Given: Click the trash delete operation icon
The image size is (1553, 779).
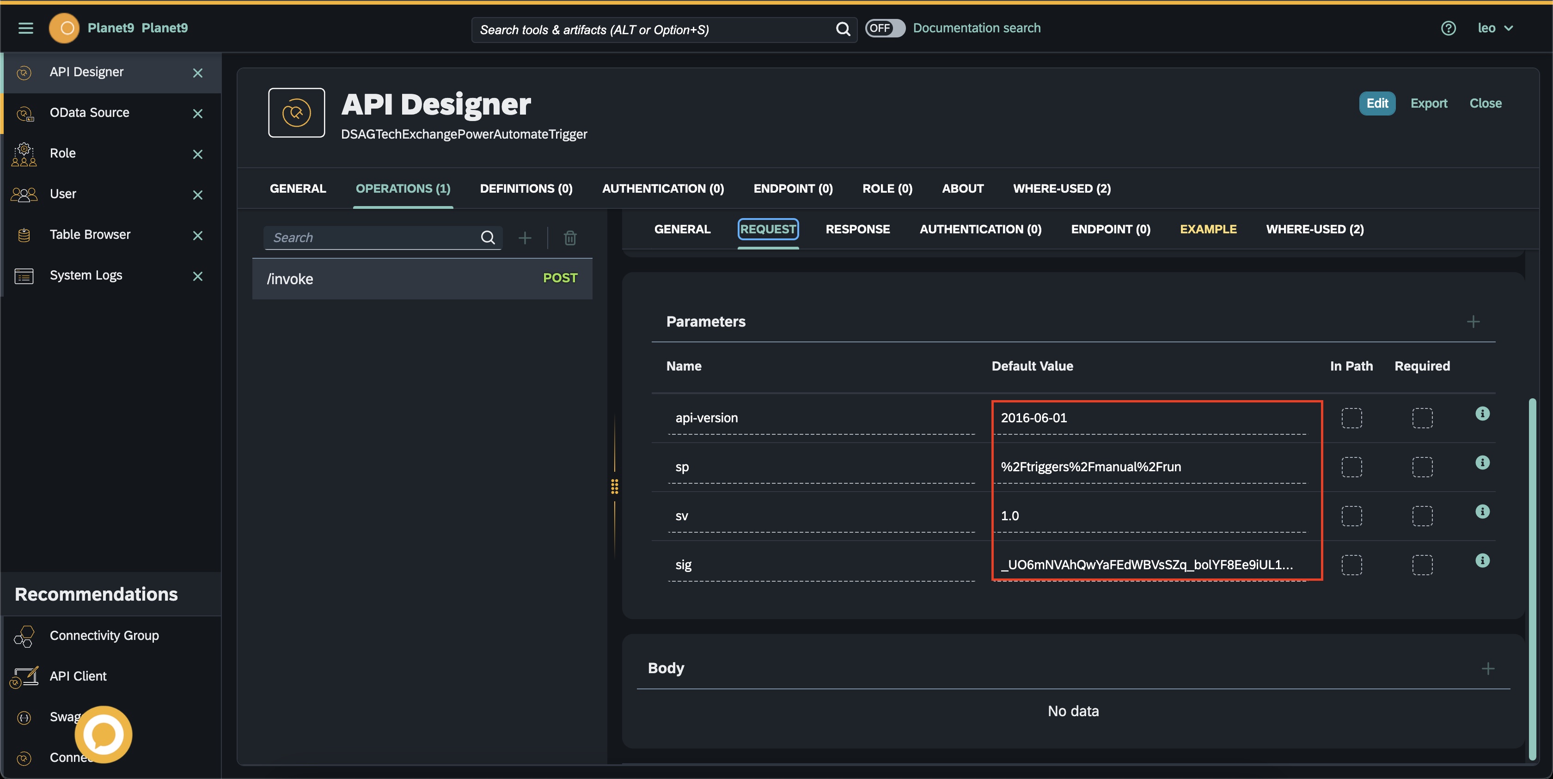Looking at the screenshot, I should point(570,238).
